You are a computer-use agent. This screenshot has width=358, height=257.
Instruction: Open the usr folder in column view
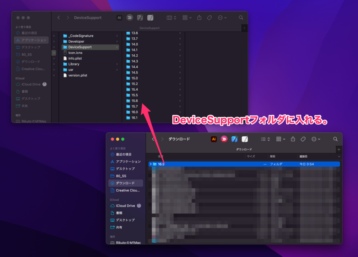tap(90, 70)
